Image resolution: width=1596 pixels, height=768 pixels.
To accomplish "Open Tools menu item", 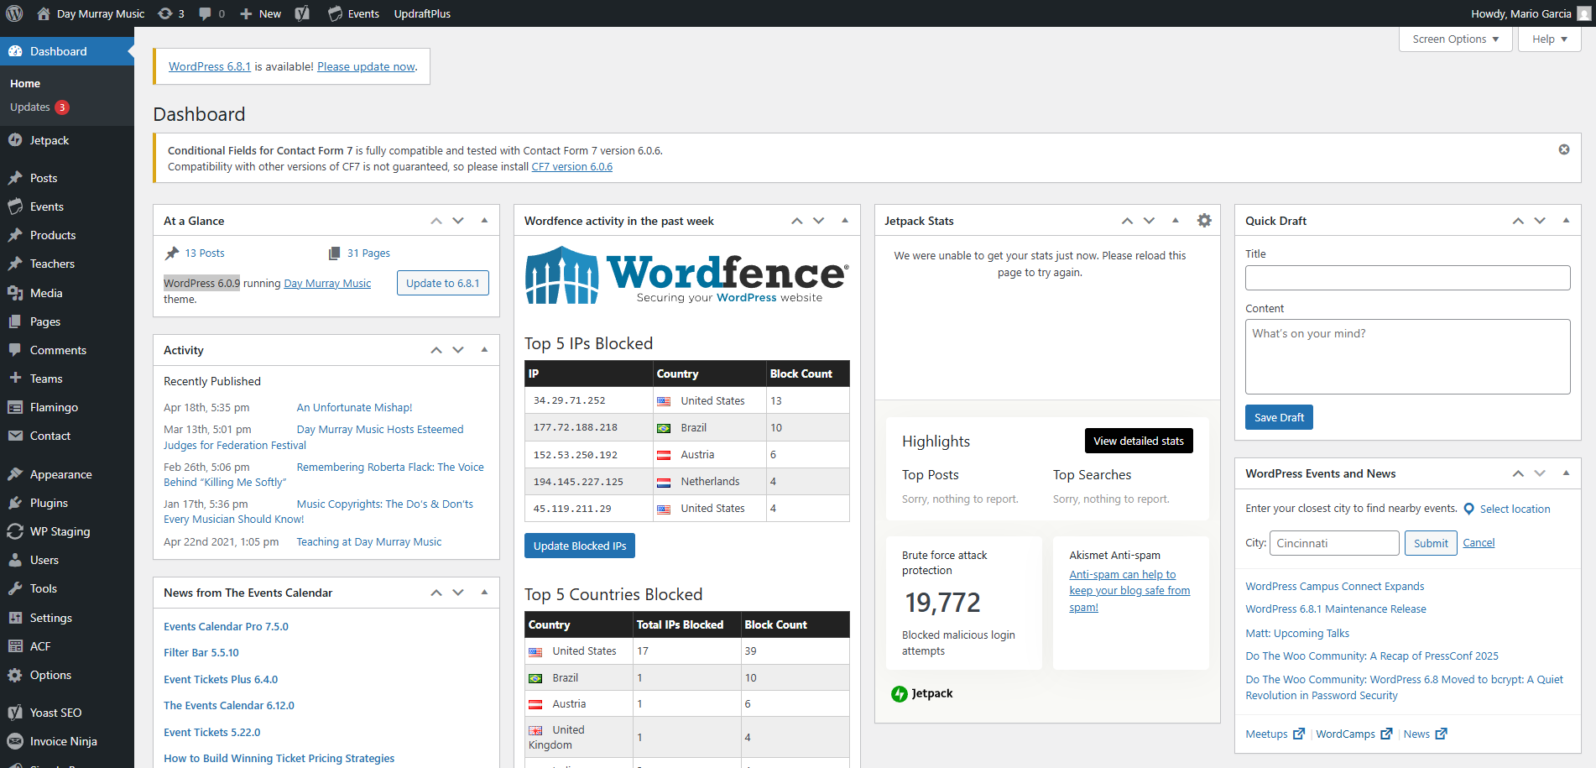I will [x=67, y=588].
